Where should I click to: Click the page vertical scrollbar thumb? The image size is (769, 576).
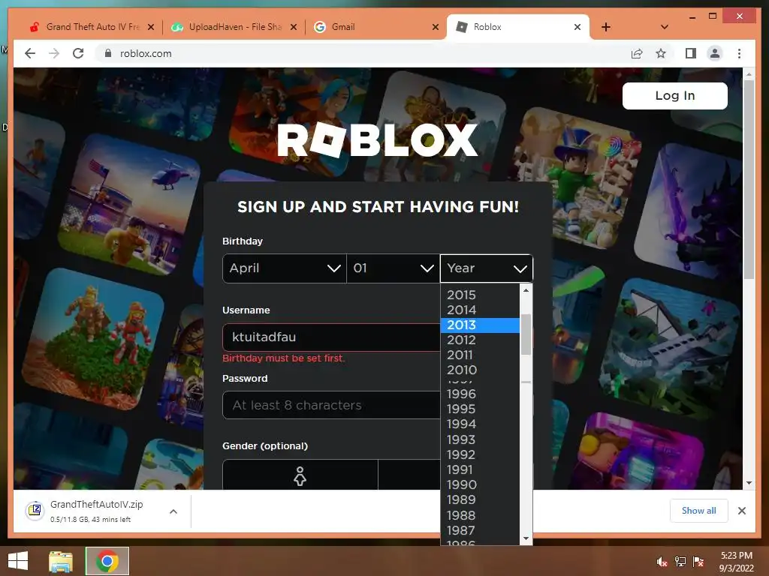point(749,178)
